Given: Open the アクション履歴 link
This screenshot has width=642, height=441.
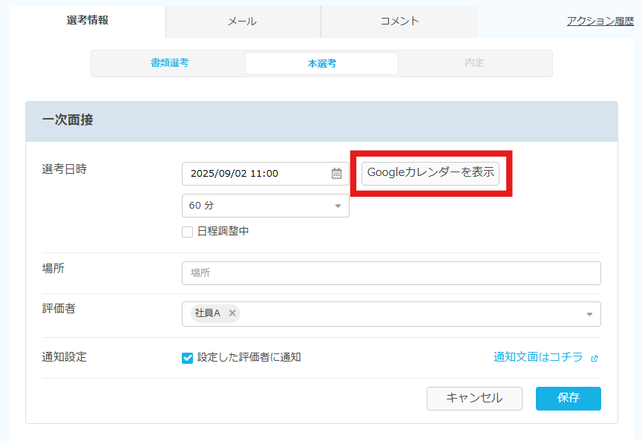Looking at the screenshot, I should (x=600, y=22).
